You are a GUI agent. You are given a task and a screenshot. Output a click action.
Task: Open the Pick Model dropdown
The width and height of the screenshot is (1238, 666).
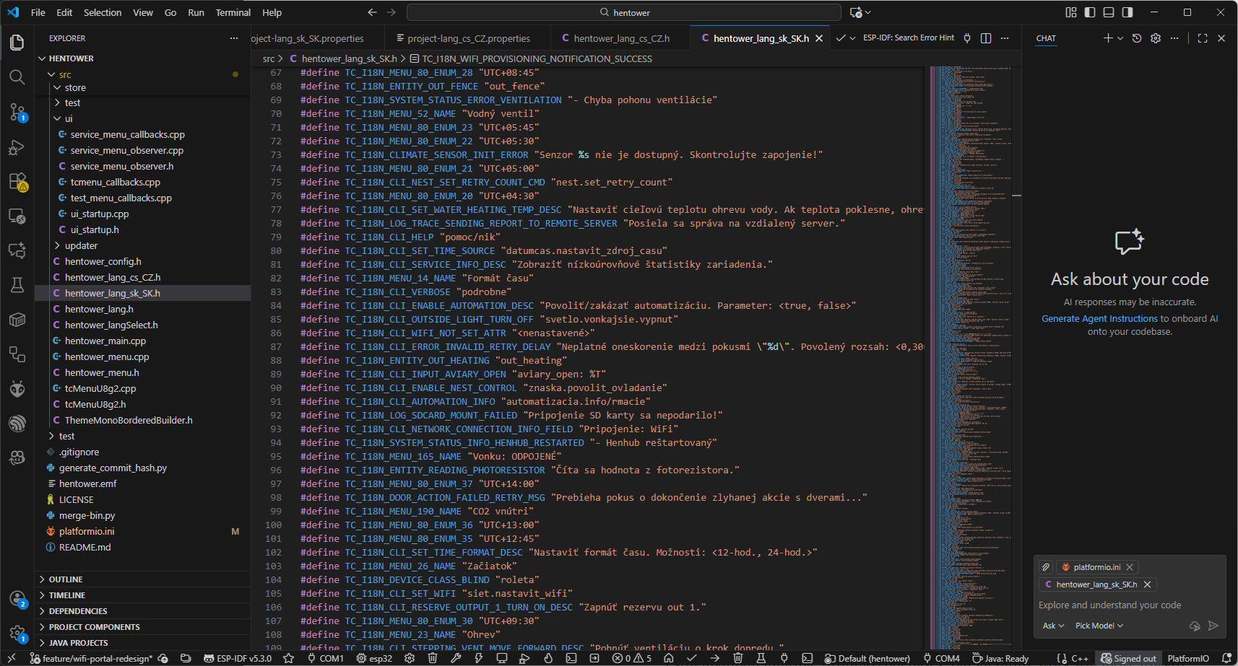(x=1099, y=626)
